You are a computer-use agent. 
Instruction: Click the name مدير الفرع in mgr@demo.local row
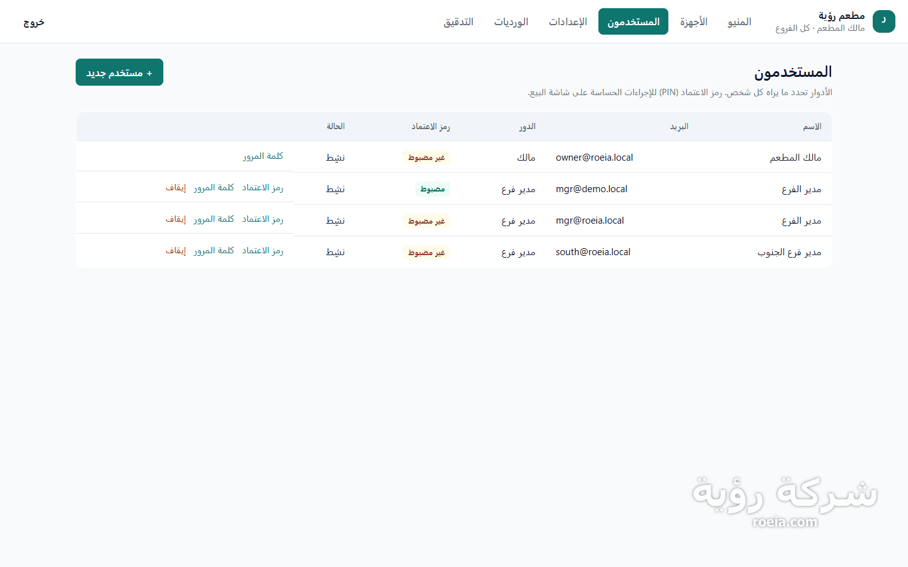click(801, 189)
